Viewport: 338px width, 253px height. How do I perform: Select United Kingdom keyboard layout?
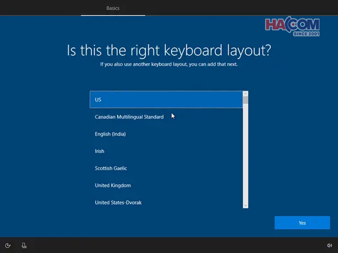tap(113, 185)
